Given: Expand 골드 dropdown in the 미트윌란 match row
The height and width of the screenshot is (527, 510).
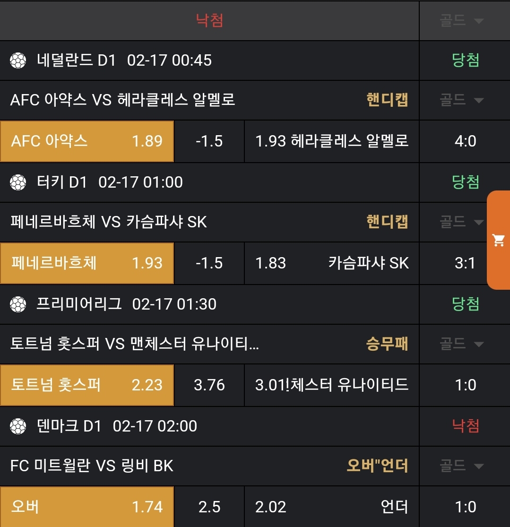Looking at the screenshot, I should [462, 466].
